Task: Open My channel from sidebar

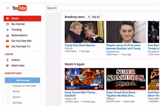Action: point(22,24)
